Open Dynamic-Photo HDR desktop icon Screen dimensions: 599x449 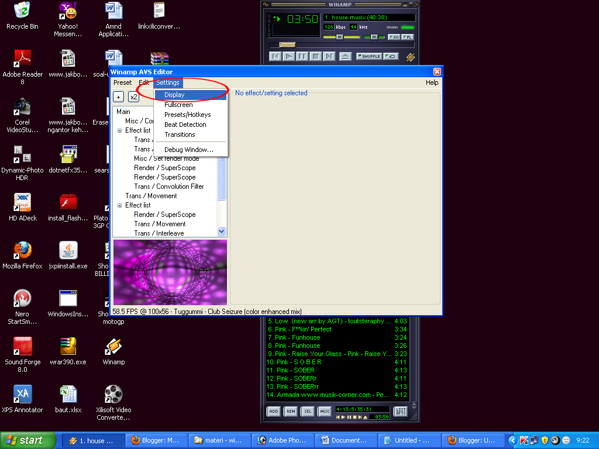coord(22,163)
